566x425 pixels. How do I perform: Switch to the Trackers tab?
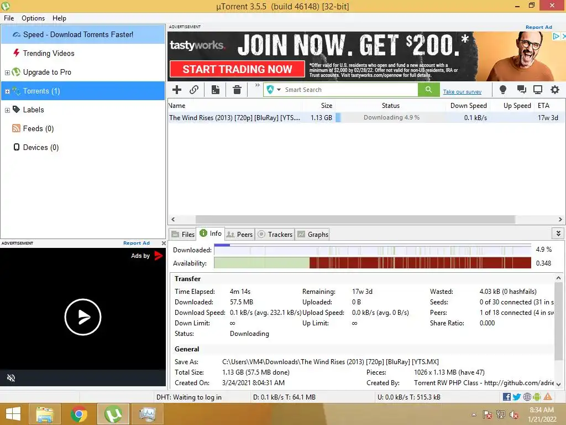coord(275,235)
